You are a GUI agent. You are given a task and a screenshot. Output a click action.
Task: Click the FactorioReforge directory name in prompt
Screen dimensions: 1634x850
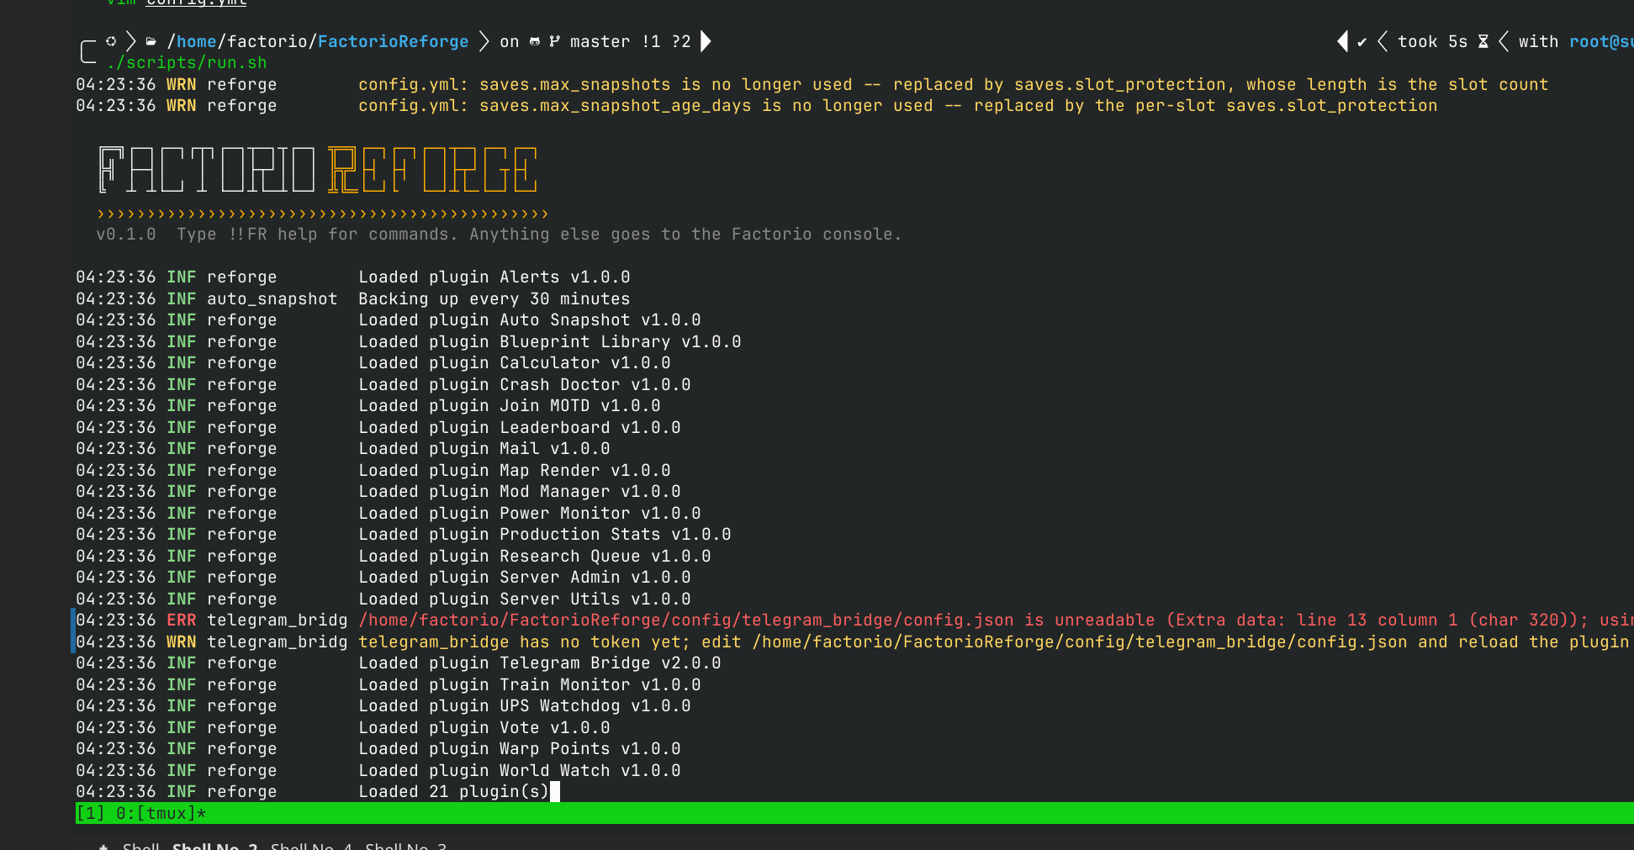click(393, 41)
